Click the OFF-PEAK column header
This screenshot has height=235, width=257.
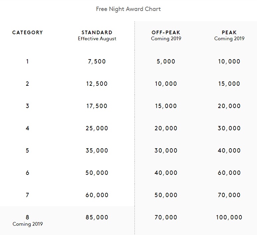pyautogui.click(x=166, y=33)
